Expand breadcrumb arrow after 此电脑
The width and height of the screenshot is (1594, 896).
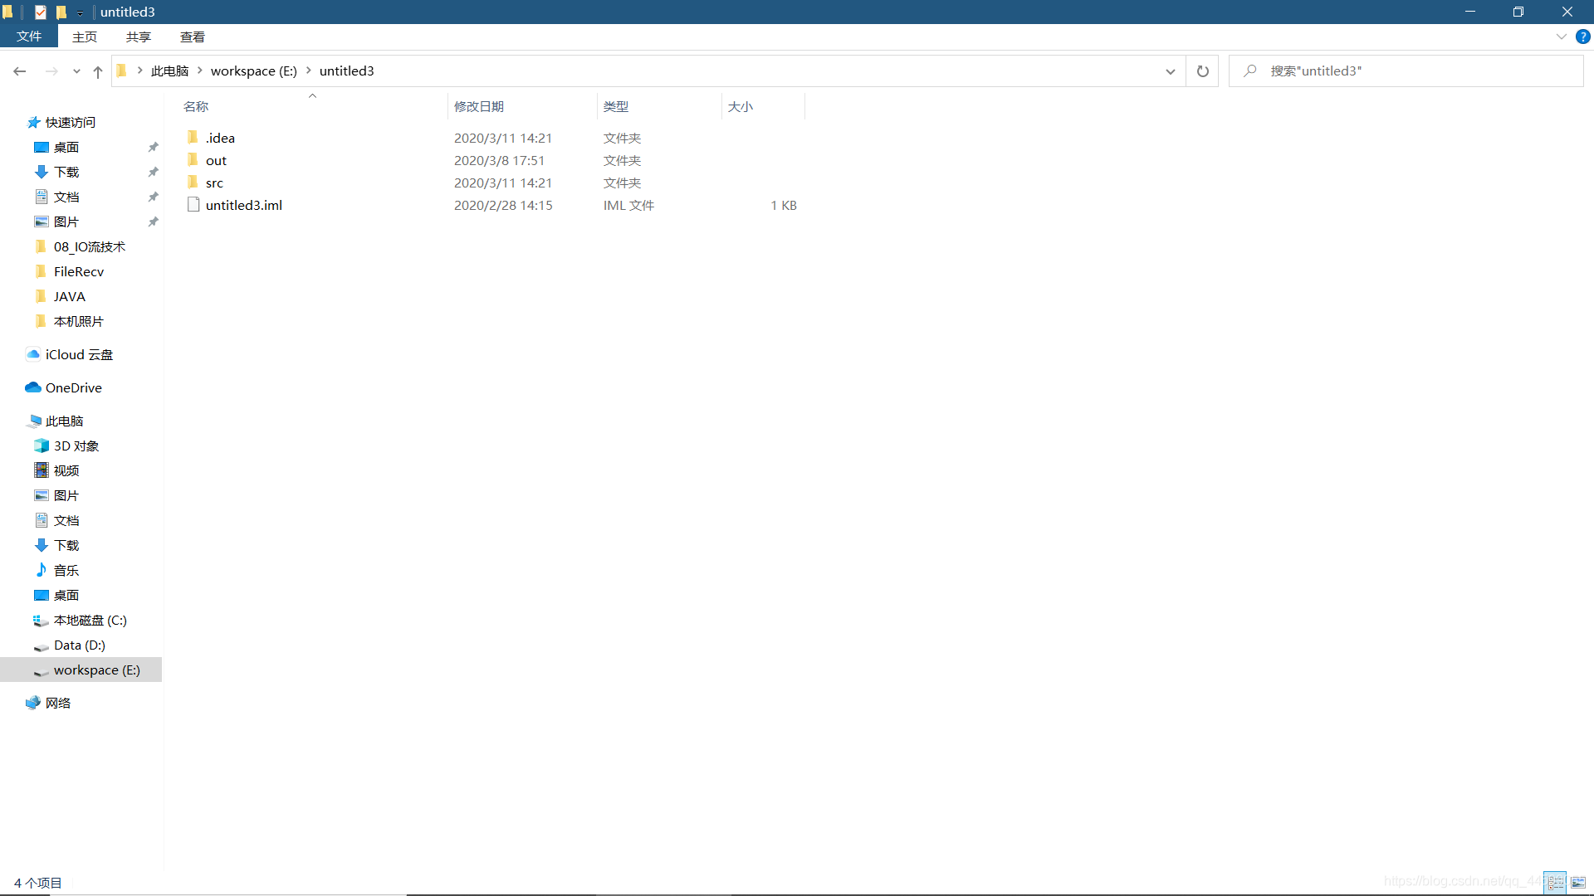click(200, 71)
